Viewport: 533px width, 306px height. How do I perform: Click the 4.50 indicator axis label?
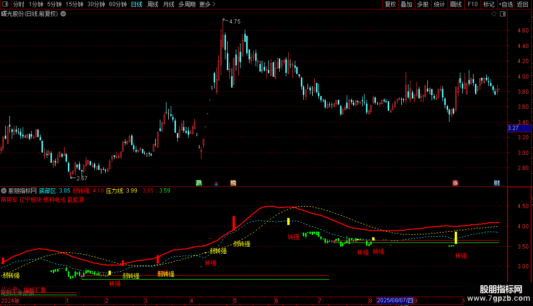pos(523,206)
